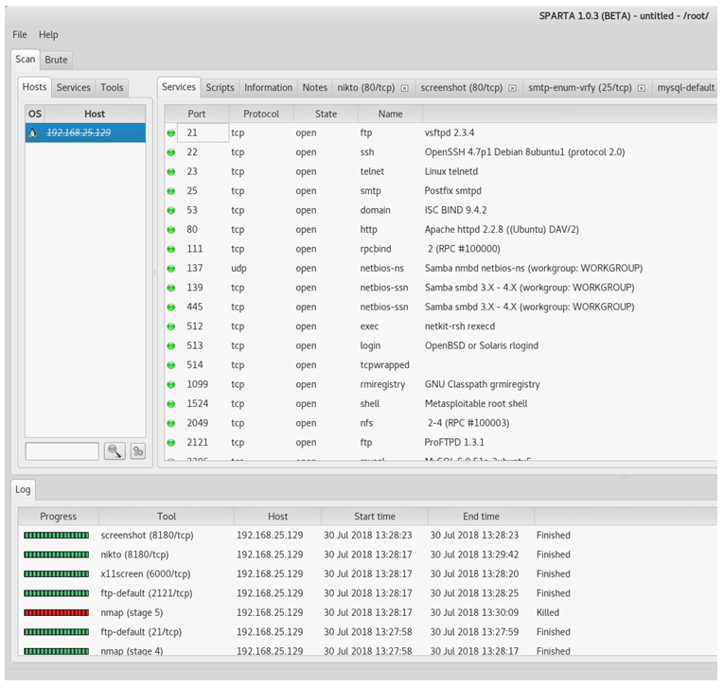Click the red killed nmap stage 5 progress bar
The height and width of the screenshot is (687, 724).
tap(56, 612)
